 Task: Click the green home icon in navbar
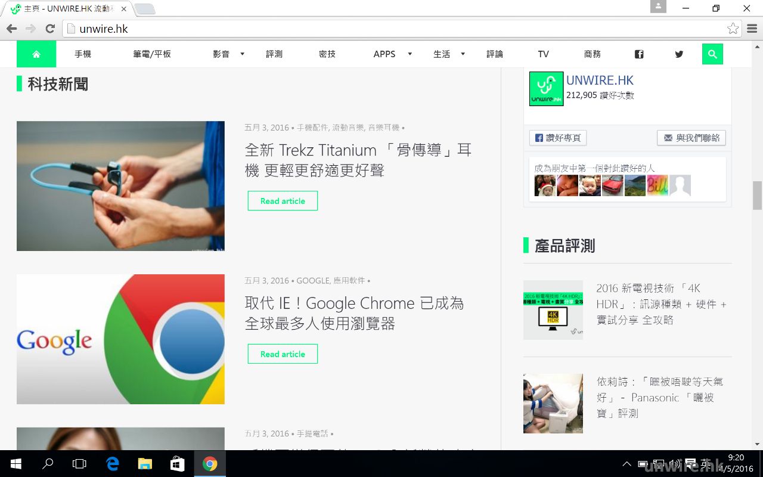pos(36,54)
